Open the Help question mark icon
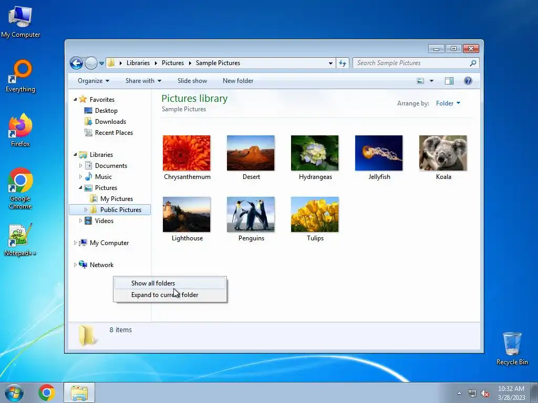Screen dimensions: 538x403 468,81
